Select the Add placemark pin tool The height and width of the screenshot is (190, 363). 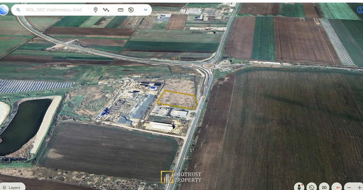96,10
